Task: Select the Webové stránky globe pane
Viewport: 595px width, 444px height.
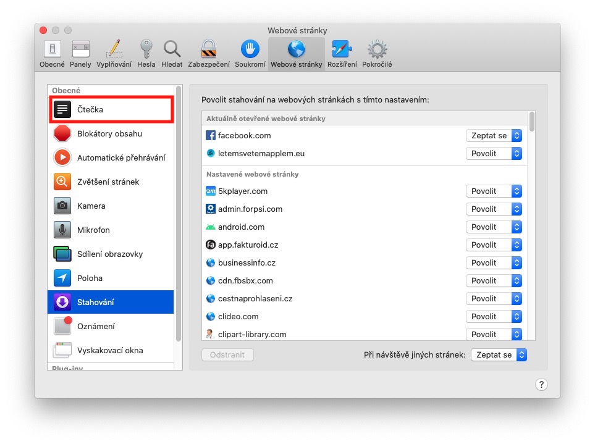Action: coord(297,54)
